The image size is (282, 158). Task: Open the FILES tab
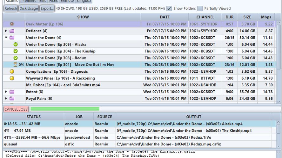pyautogui.click(x=53, y=1)
